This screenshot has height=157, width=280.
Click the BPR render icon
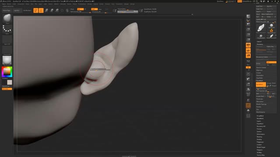248,17
